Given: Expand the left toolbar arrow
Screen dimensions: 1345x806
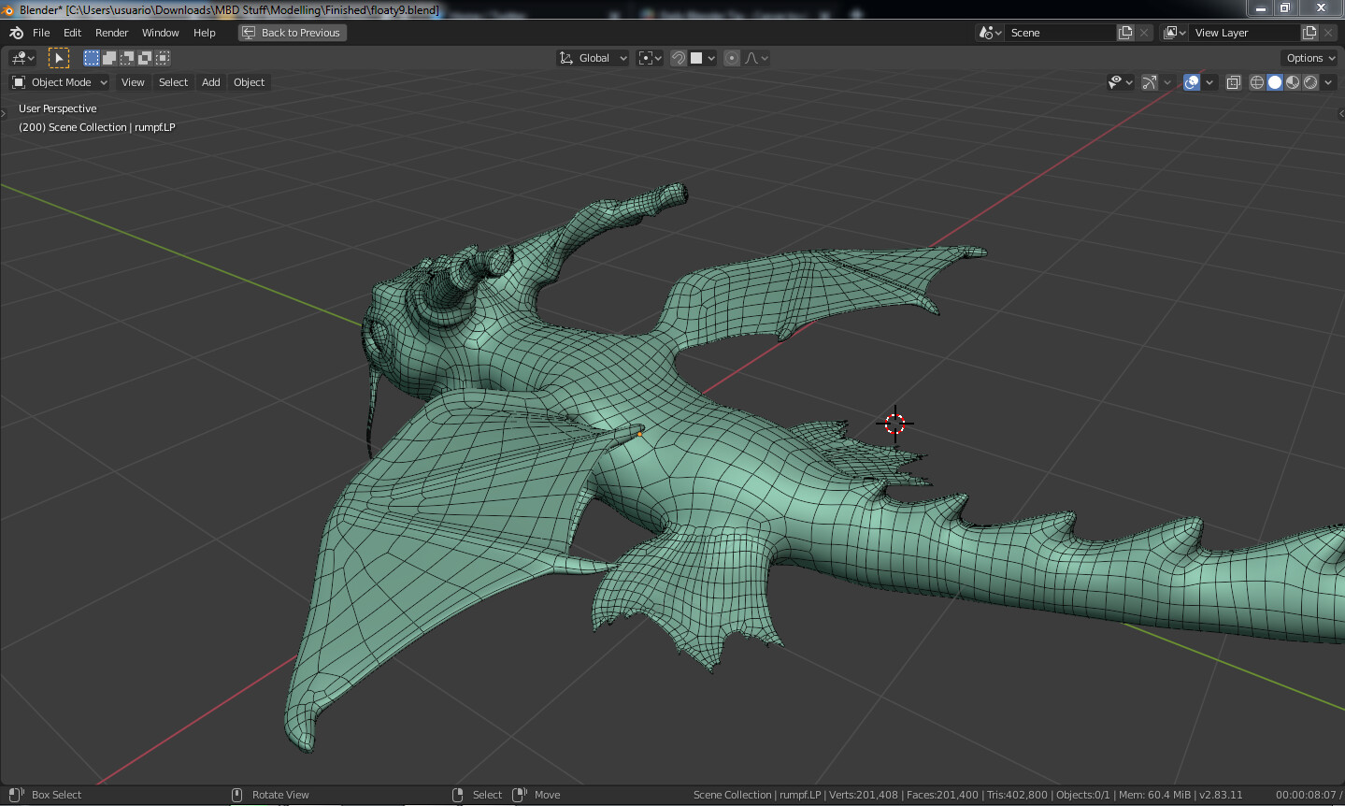Looking at the screenshot, I should (3, 113).
